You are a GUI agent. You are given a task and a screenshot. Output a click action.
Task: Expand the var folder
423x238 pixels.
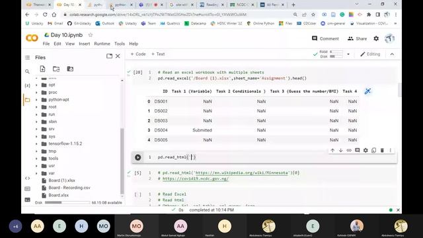(x=37, y=173)
